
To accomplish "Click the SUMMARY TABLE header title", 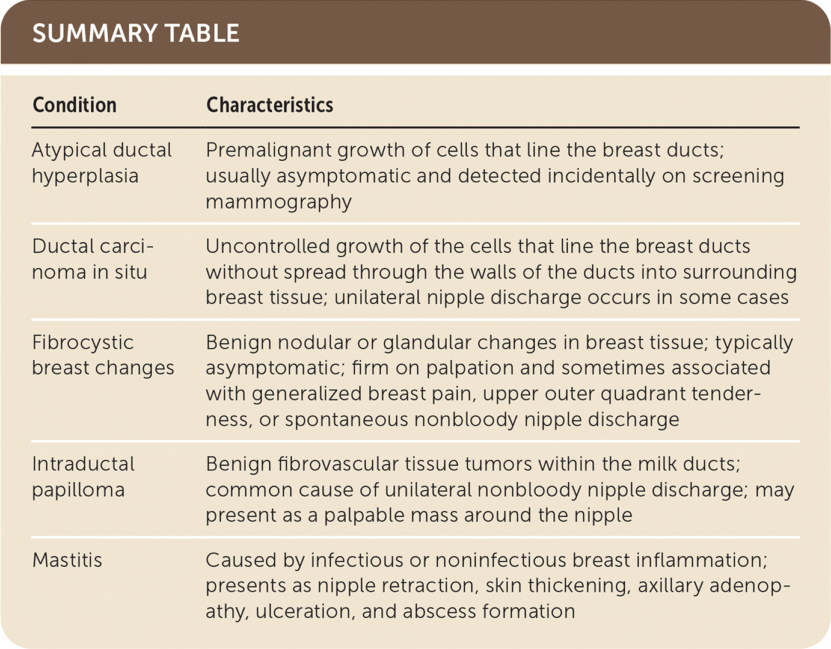I will click(x=135, y=33).
